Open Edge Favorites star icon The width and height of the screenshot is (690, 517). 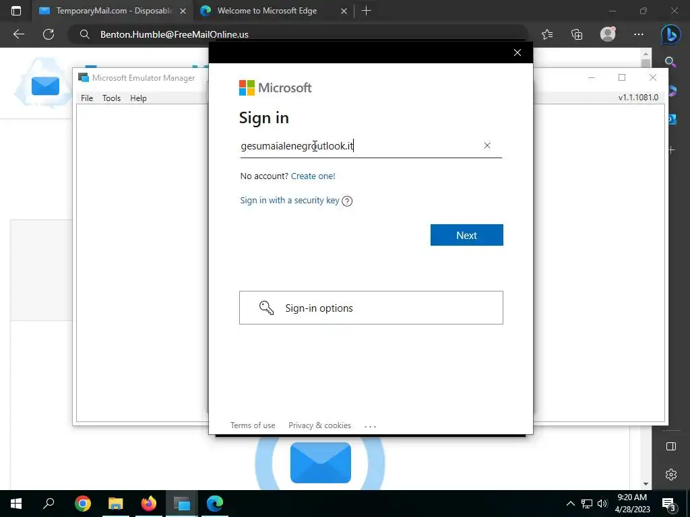coord(547,34)
